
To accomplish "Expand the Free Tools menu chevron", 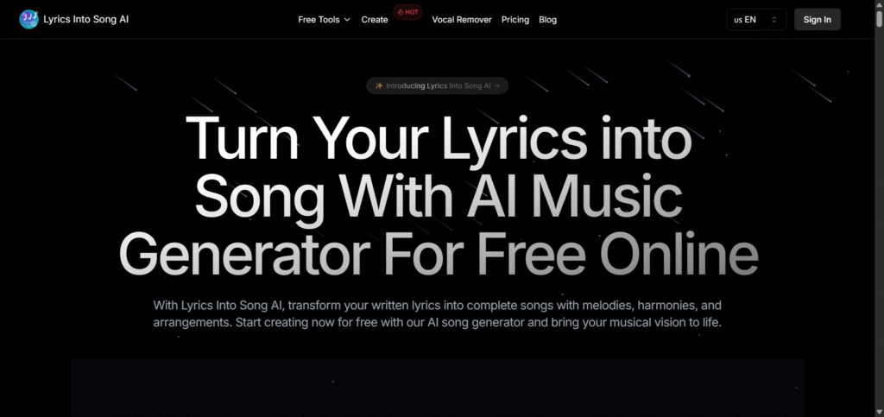I will pos(347,20).
